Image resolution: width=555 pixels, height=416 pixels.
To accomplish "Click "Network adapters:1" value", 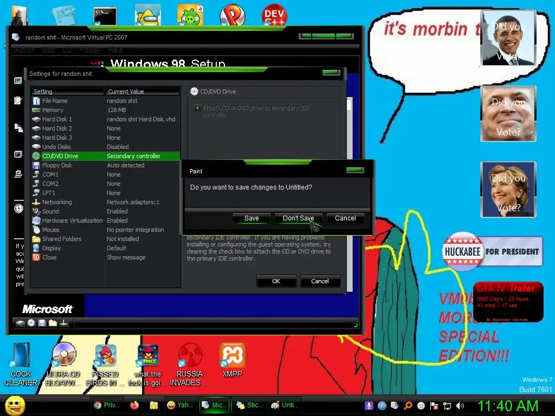I will click(133, 202).
